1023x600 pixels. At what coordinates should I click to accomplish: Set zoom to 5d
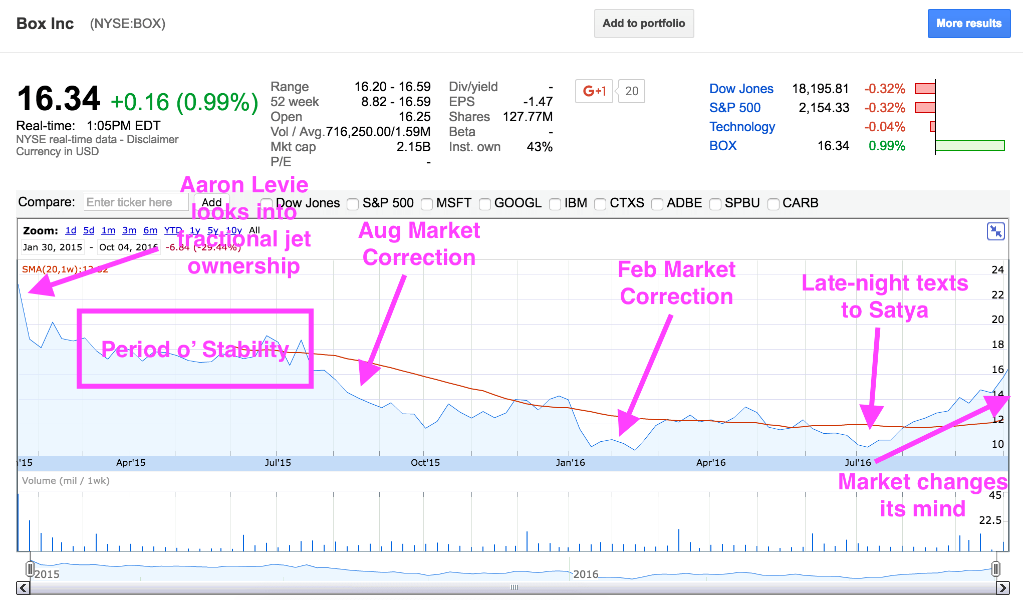click(89, 230)
